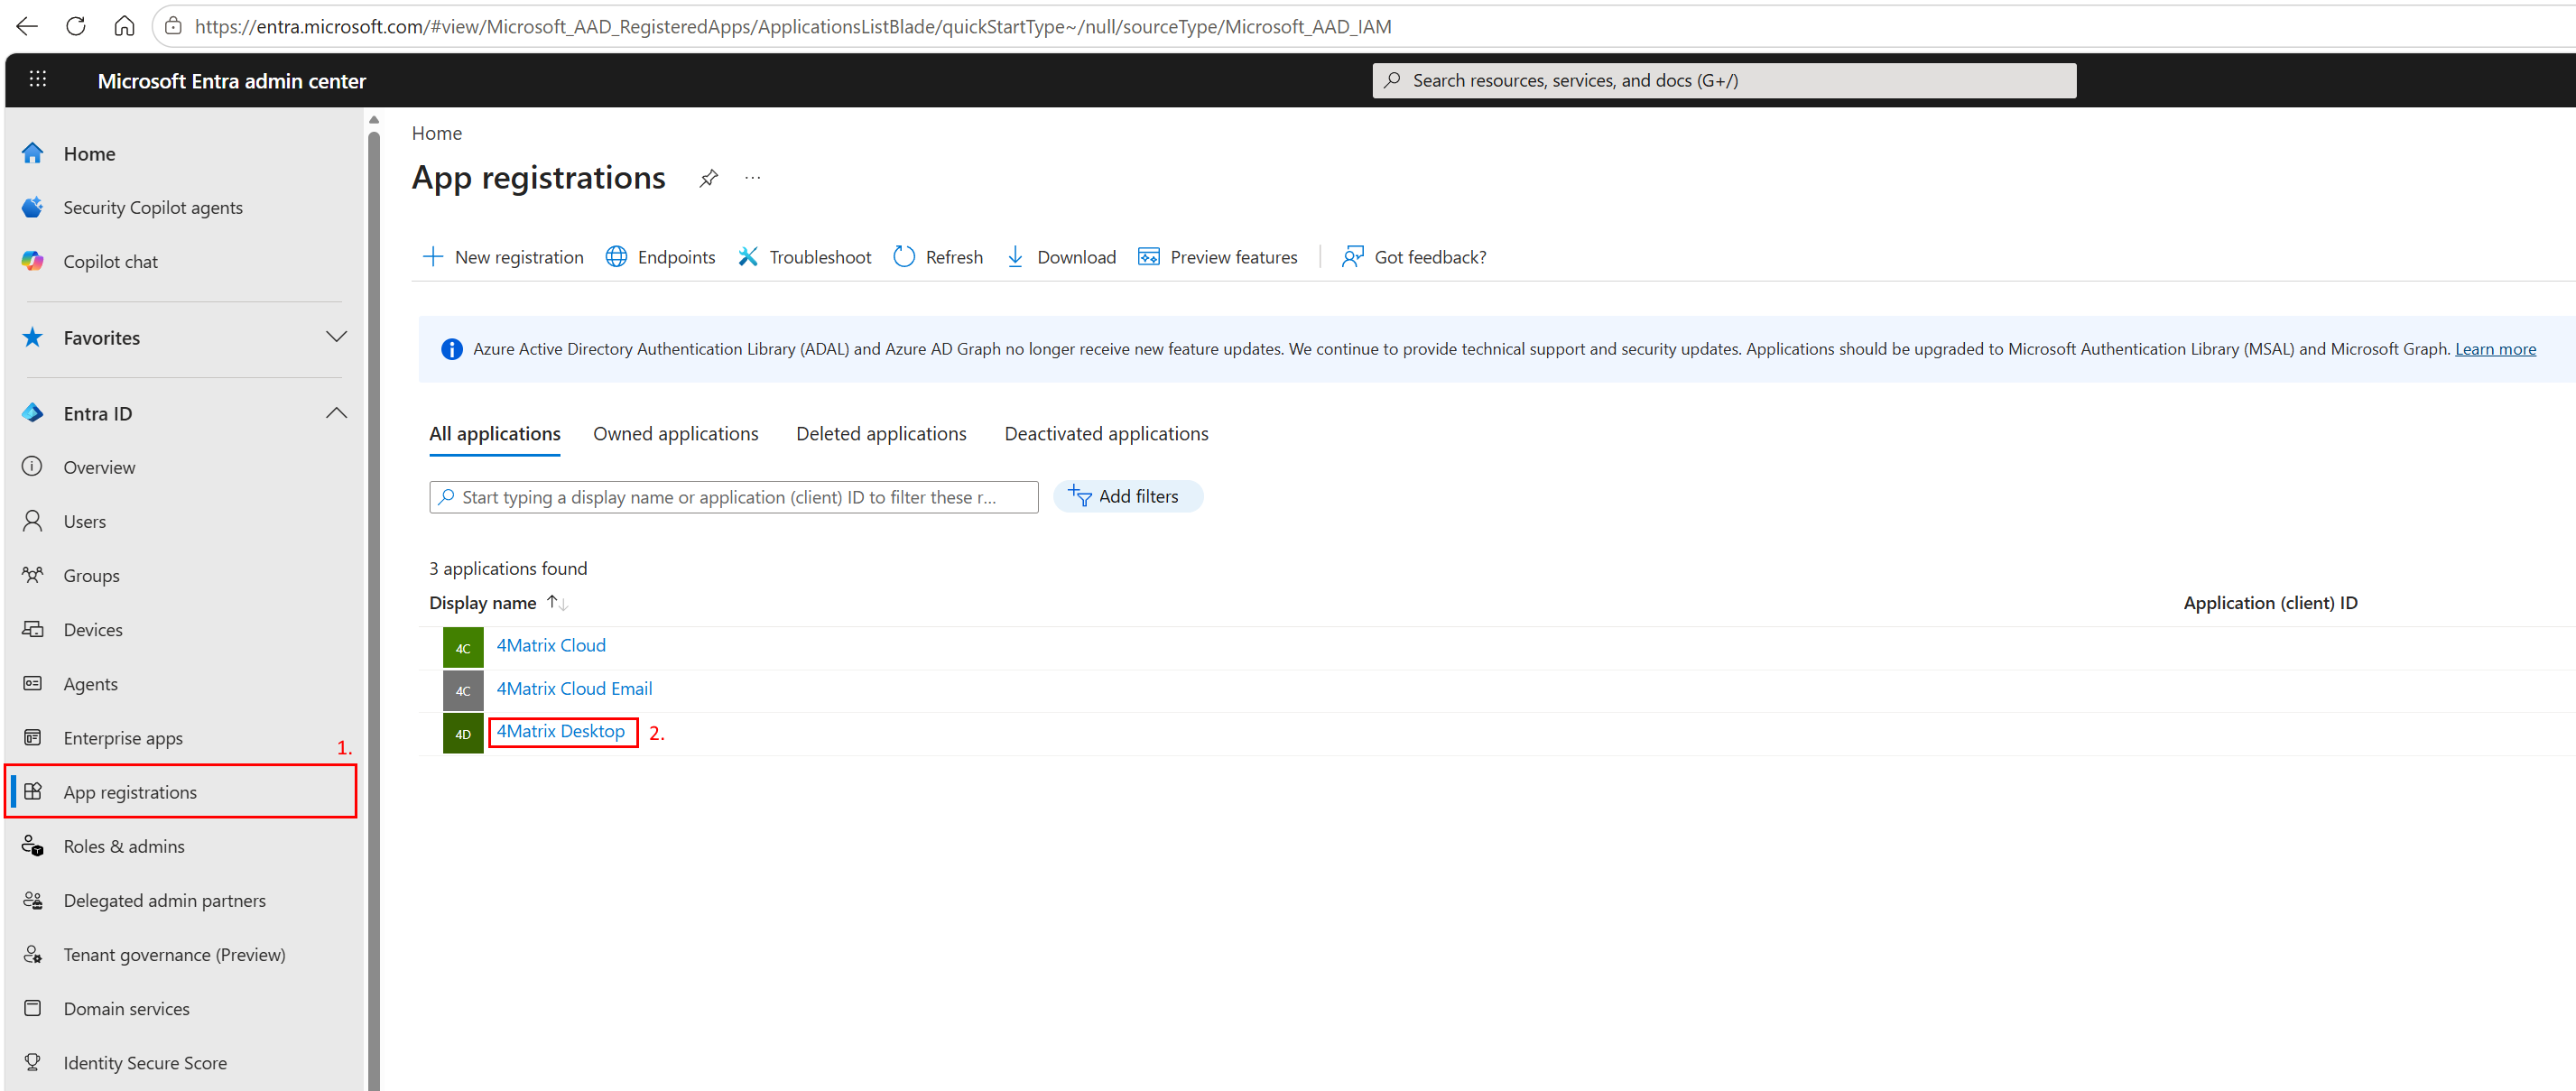
Task: Download the applications list
Action: (1061, 257)
